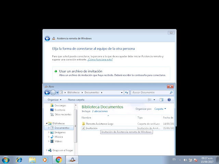
Task: Launch Internet Explorer from taskbar
Action: pos(19,160)
